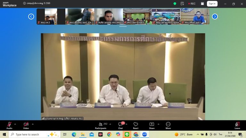
Task: Unmute the microphone with Audio button
Action: pos(9,125)
